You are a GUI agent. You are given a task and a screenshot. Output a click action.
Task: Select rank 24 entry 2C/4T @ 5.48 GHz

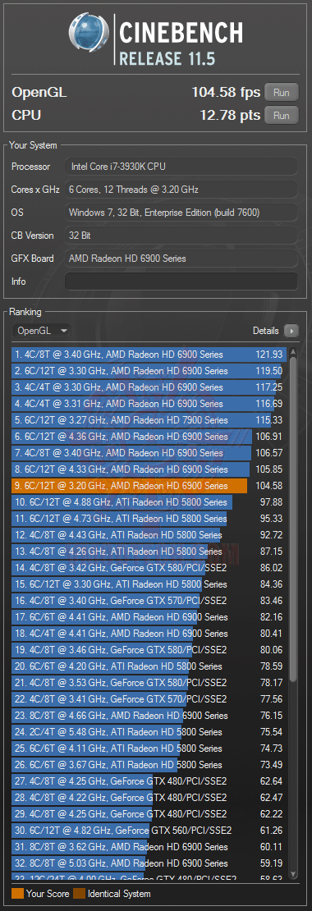149,731
